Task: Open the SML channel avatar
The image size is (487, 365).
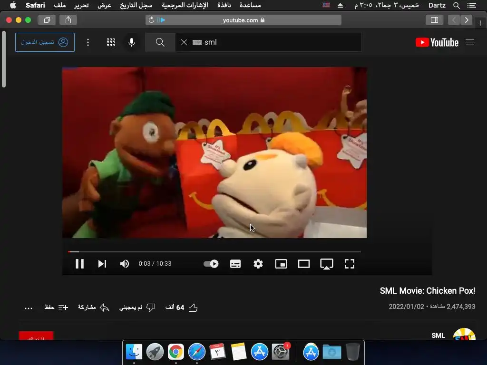Action: tap(464, 334)
